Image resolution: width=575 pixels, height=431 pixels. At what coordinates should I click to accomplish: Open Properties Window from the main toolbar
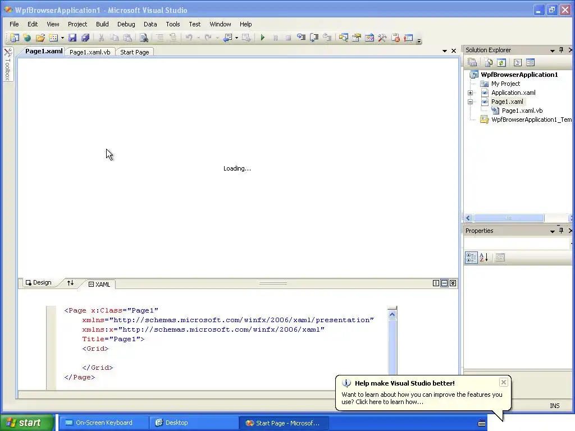coord(356,38)
